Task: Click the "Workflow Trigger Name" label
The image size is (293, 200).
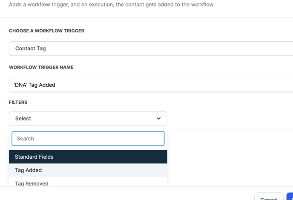Action: pyautogui.click(x=41, y=67)
